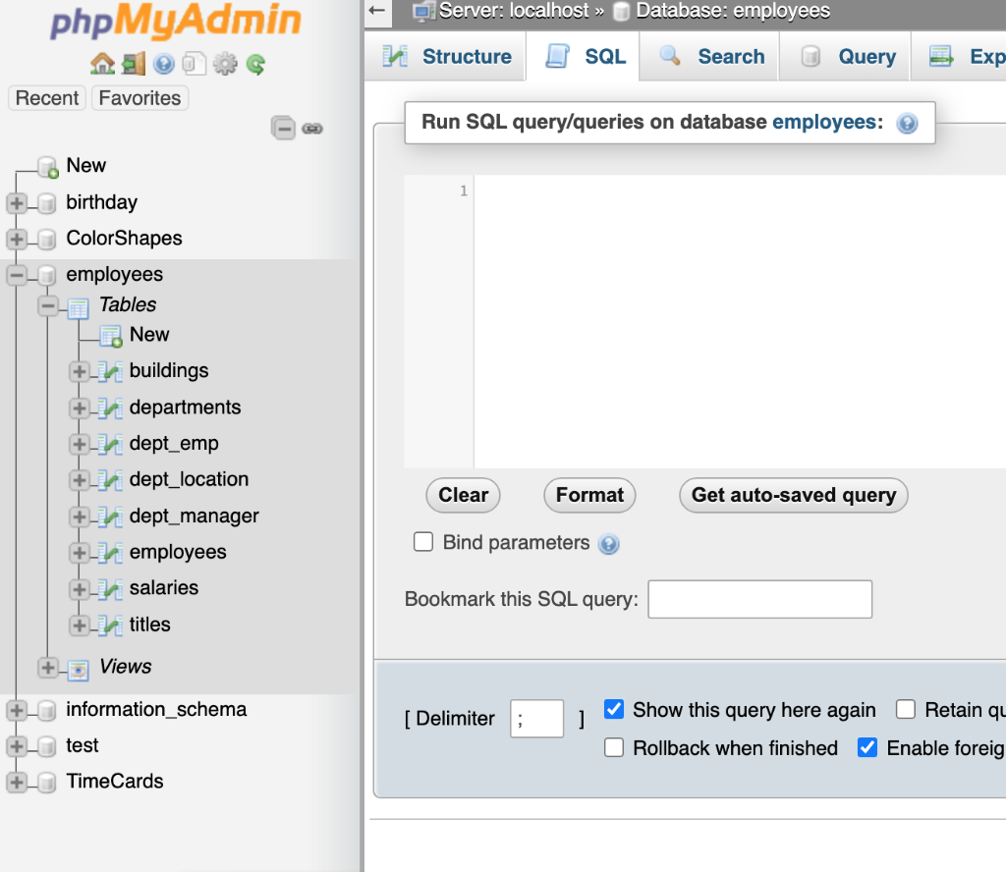Expand the Views node
The height and width of the screenshot is (872, 1006).
(47, 667)
